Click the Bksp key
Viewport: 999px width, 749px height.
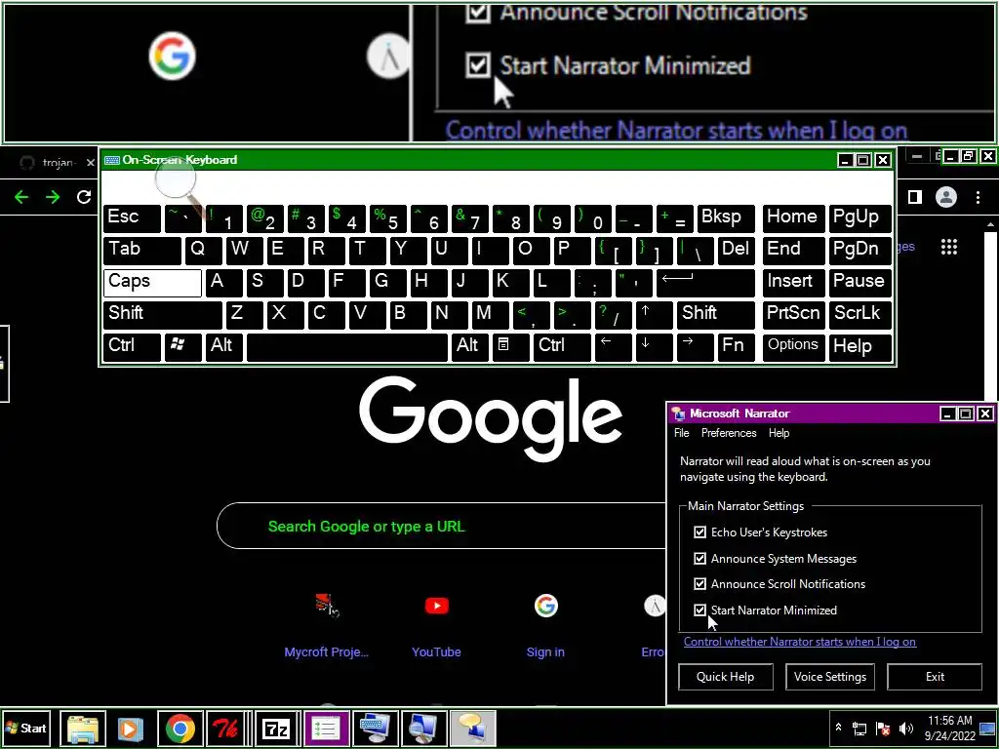726,218
